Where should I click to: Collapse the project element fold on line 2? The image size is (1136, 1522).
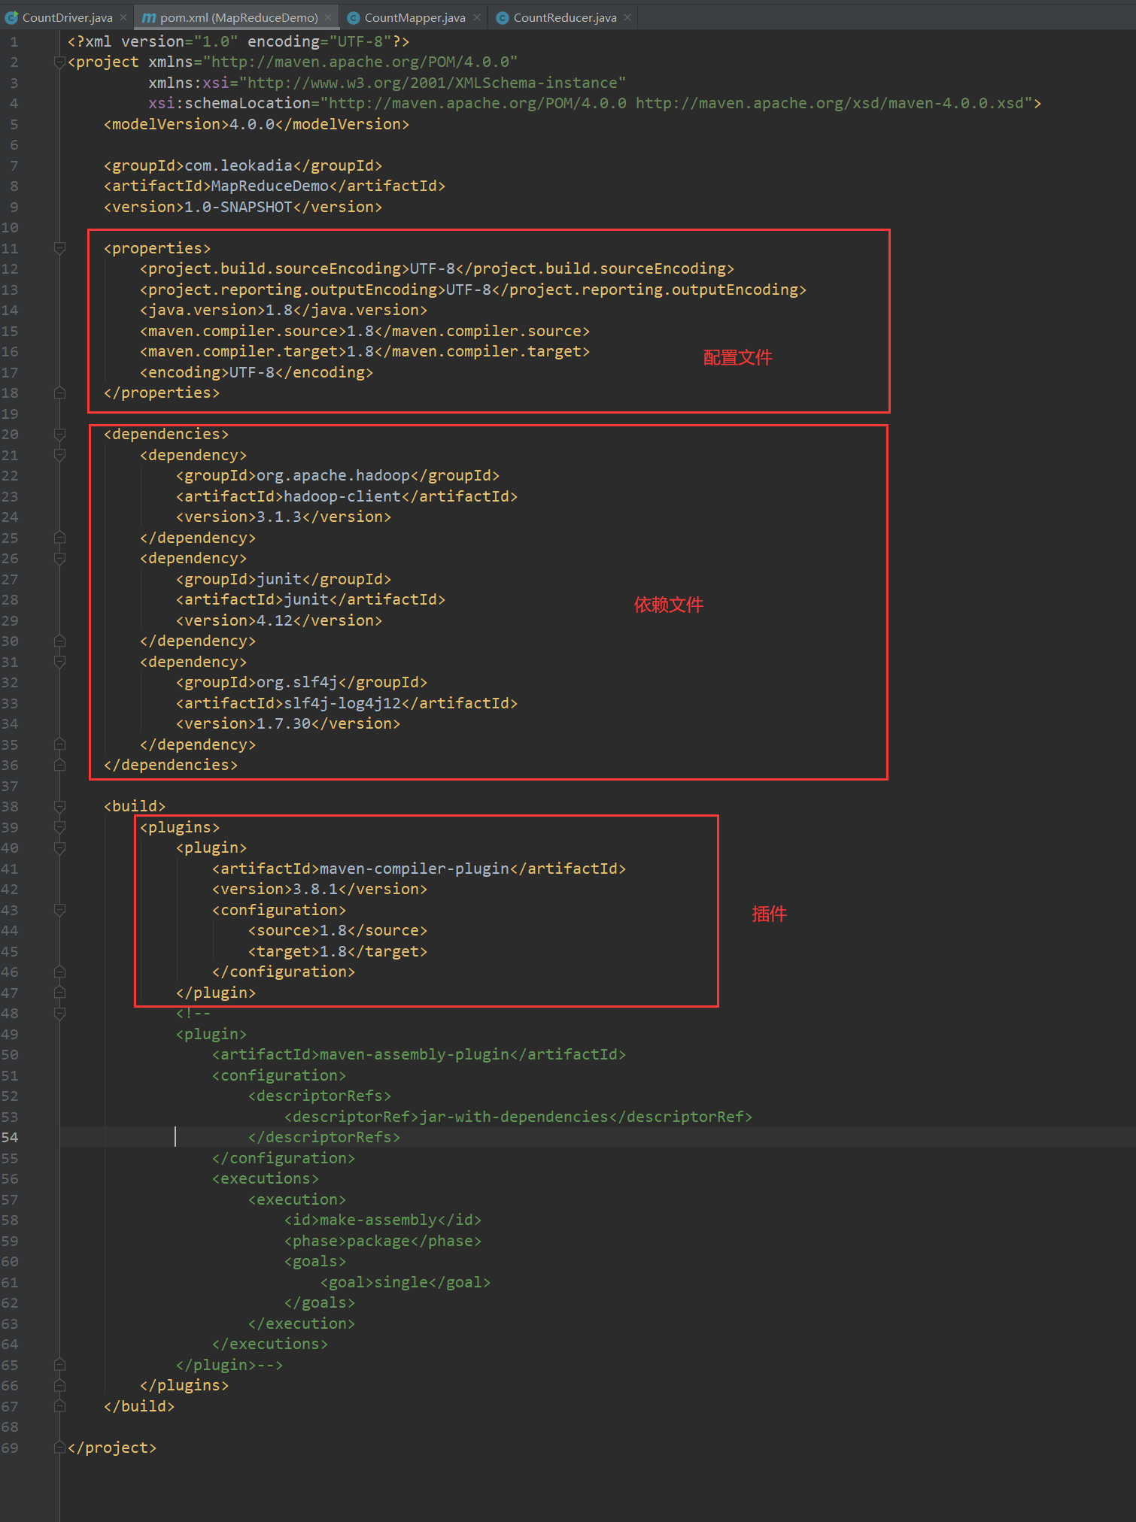coord(59,62)
